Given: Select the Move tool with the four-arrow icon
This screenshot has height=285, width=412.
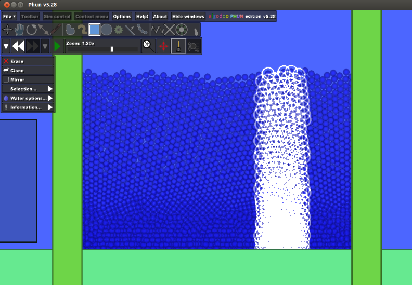Looking at the screenshot, I should (x=7, y=30).
